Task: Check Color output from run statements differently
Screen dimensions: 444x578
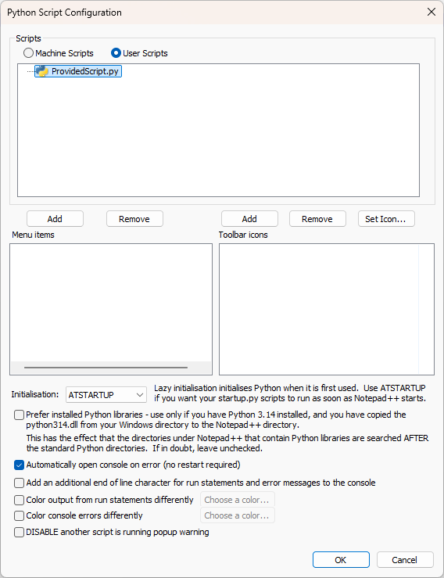Action: coord(20,500)
